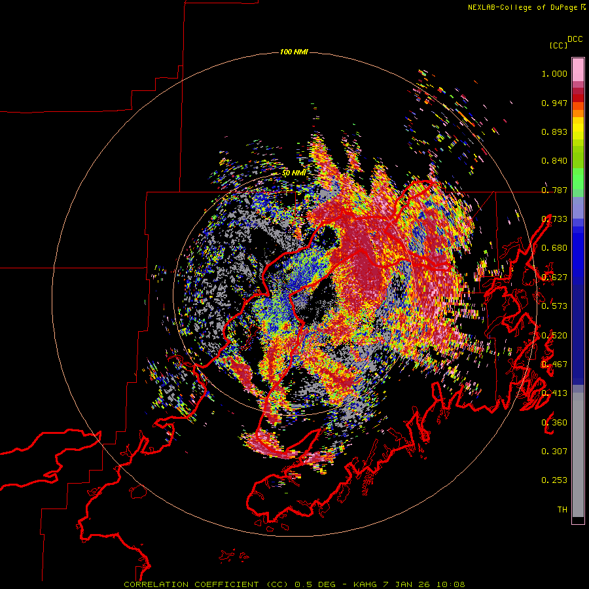Click the DCC label above the color scale
This screenshot has height=589, width=589.
click(x=575, y=39)
